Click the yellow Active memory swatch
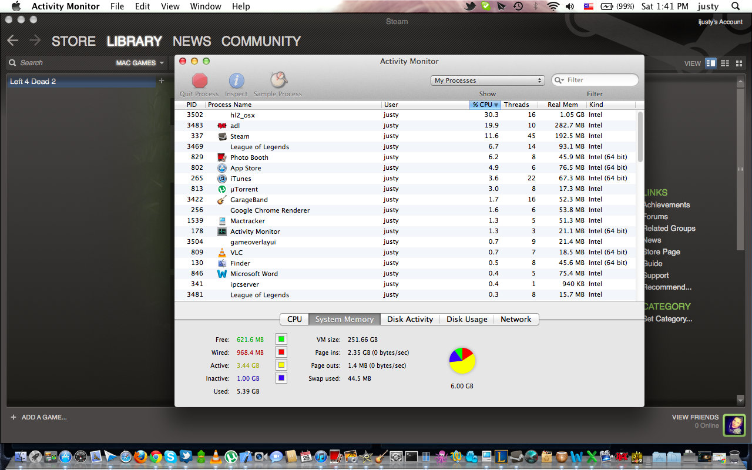Screen dimensions: 752x470 coord(281,365)
